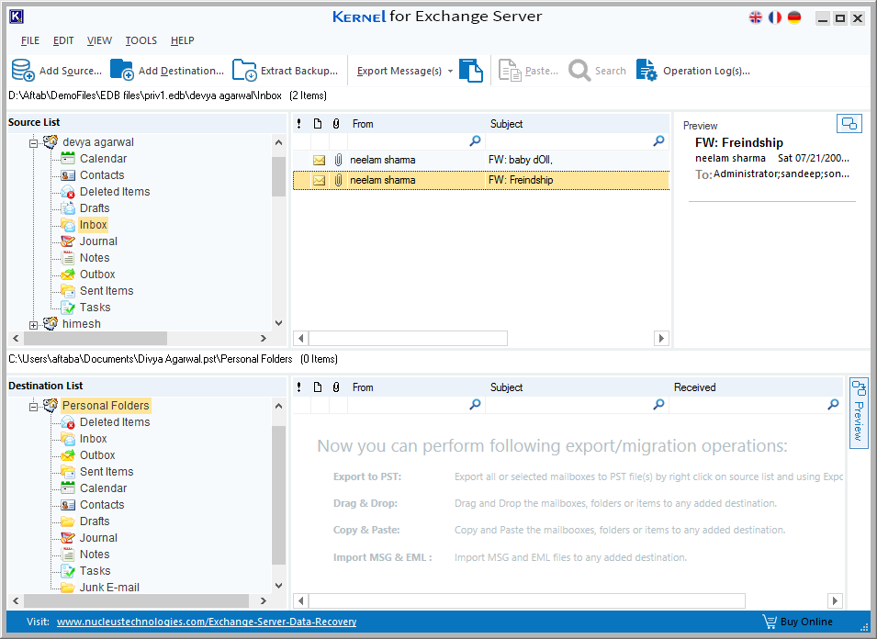877x639 pixels.
Task: Click the importance column header in destination list
Action: pyautogui.click(x=299, y=387)
